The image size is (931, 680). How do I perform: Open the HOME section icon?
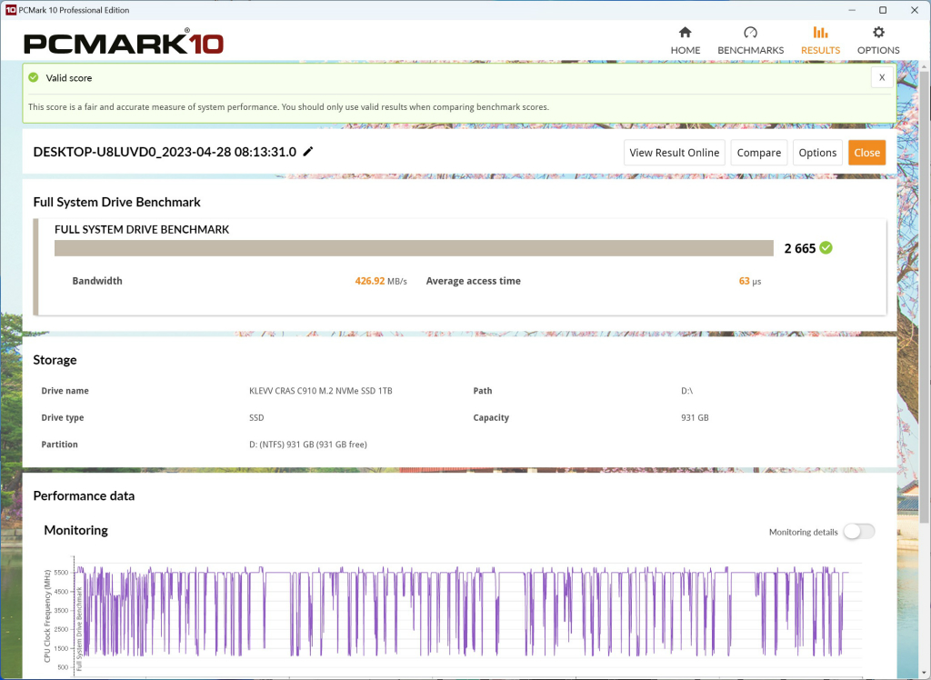click(686, 32)
